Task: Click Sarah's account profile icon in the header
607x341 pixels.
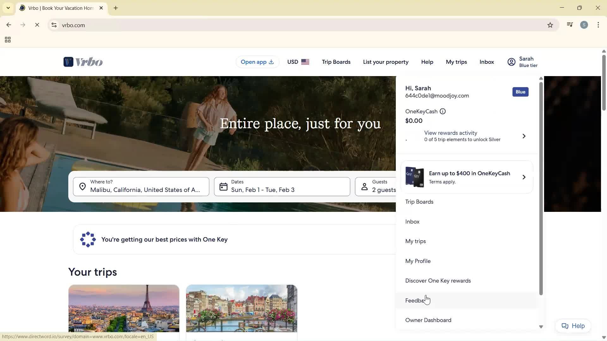Action: point(511,62)
